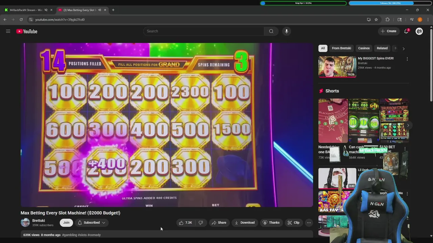Expand the Subscribed notification dropdown
The width and height of the screenshot is (433, 243).
pos(91,222)
